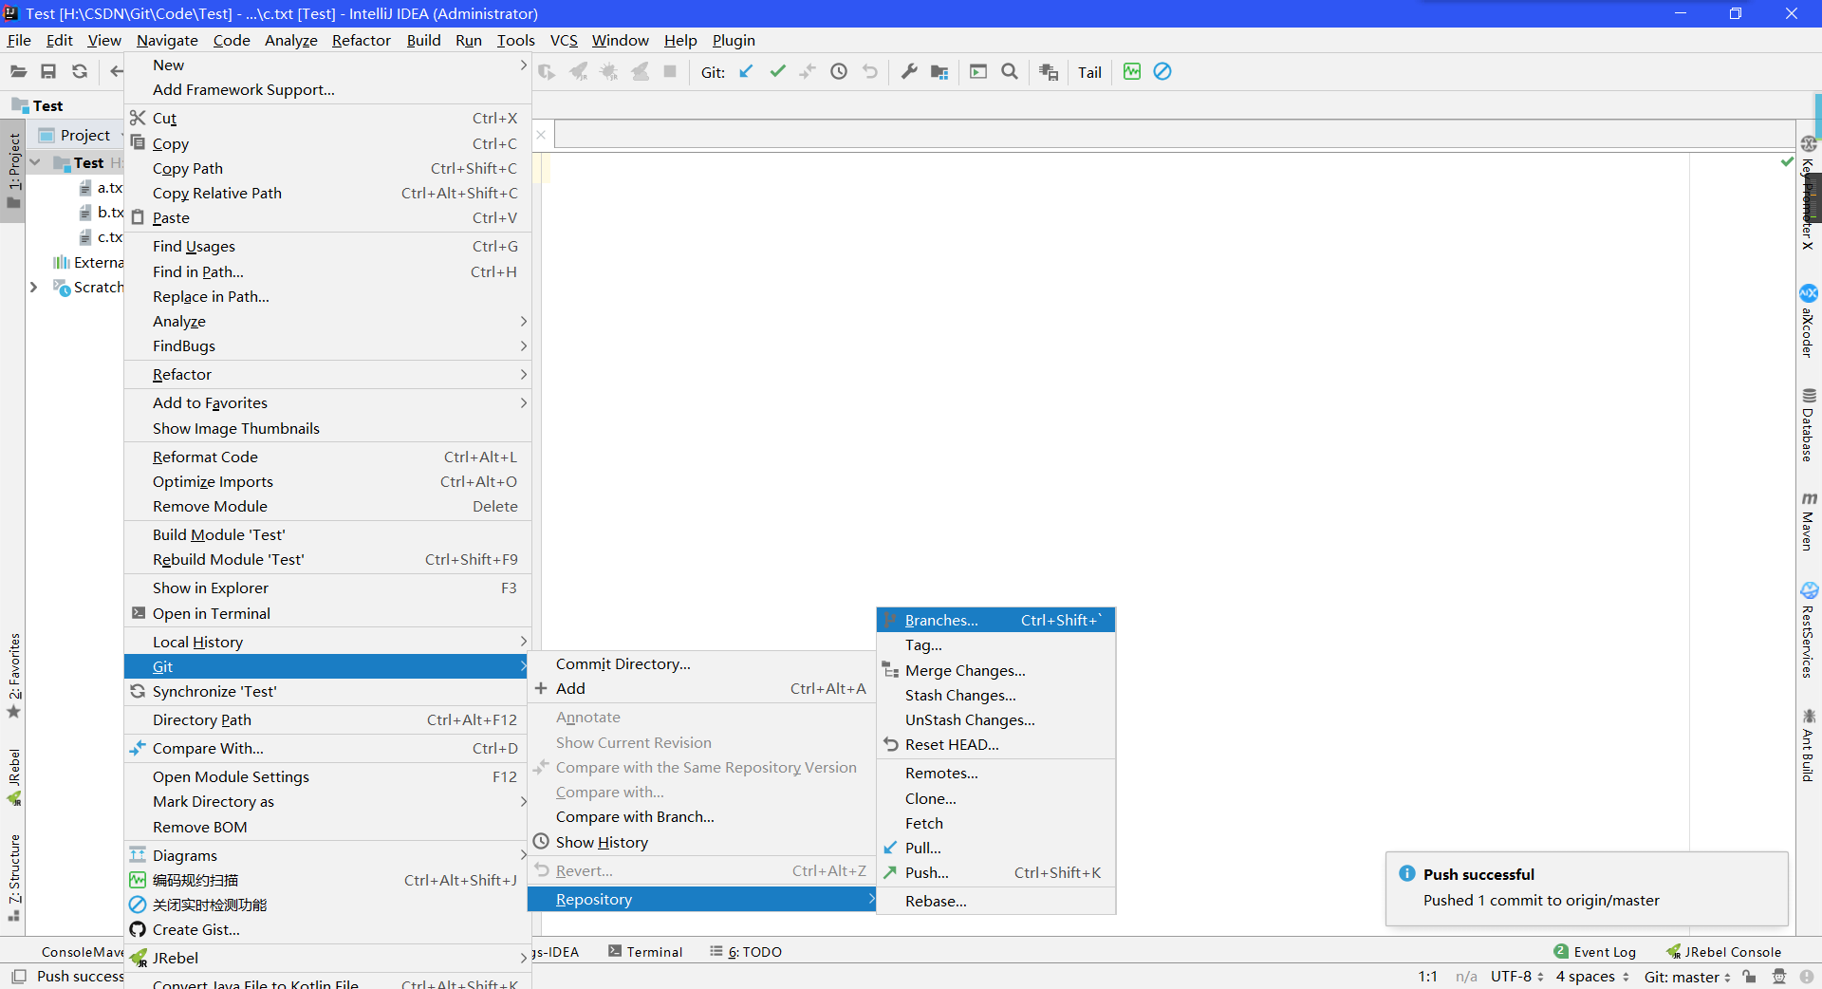Viewport: 1822px width, 989px height.
Task: Select Fetch in Repository submenu
Action: (995, 823)
